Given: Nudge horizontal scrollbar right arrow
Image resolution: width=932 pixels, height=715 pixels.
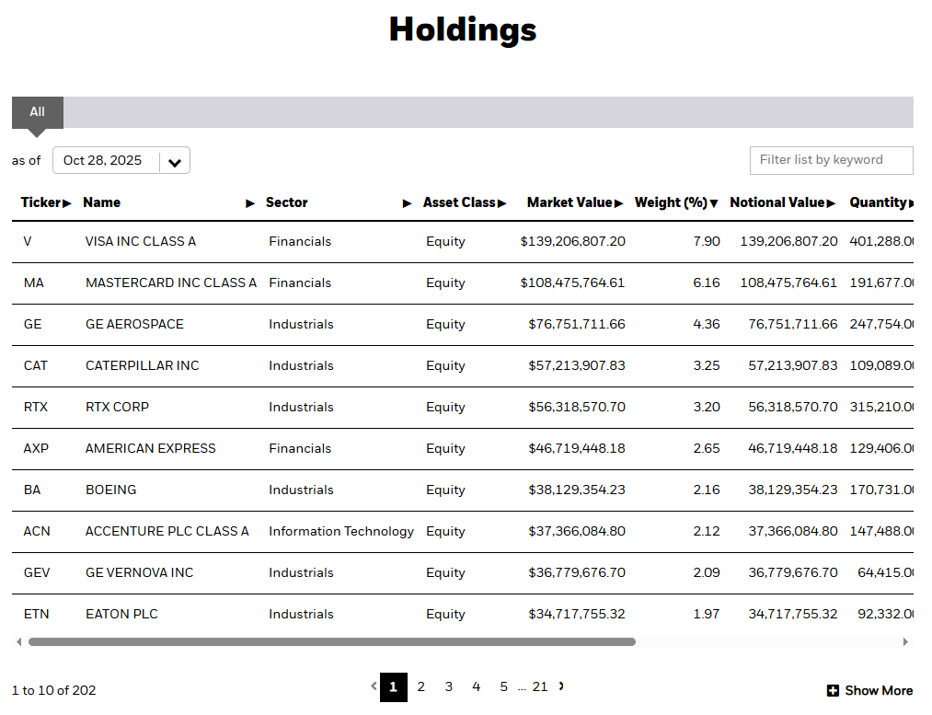Looking at the screenshot, I should [906, 642].
